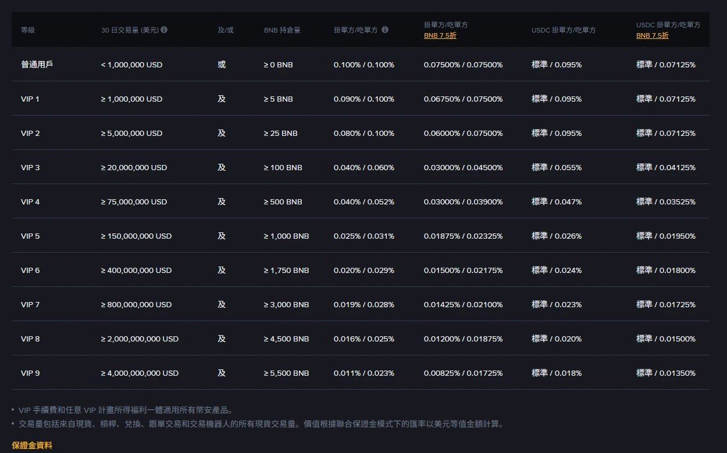Click the '標準 / 0.01350%' USDC discounted cell
Screen dimensions: 727x453
click(666, 373)
